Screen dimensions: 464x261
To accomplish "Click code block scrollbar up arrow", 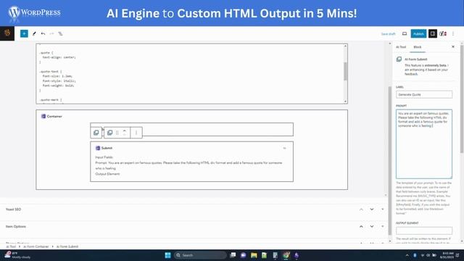I will click(x=345, y=46).
